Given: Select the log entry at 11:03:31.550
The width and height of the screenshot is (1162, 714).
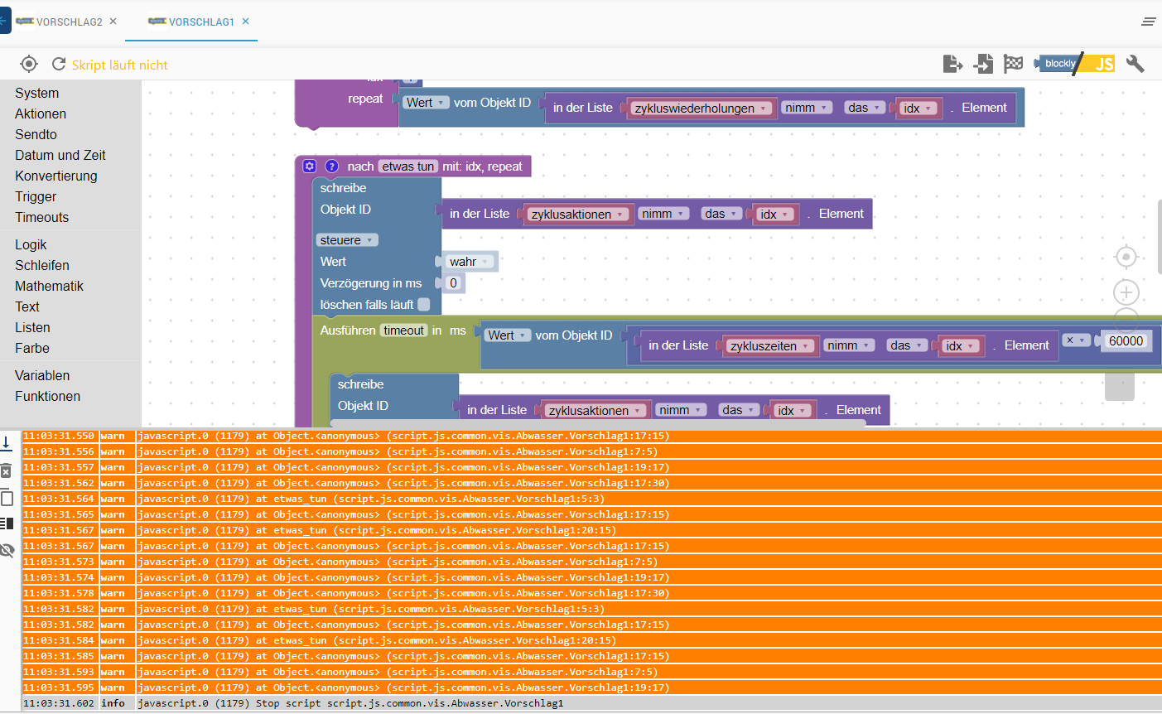Looking at the screenshot, I should (x=591, y=436).
